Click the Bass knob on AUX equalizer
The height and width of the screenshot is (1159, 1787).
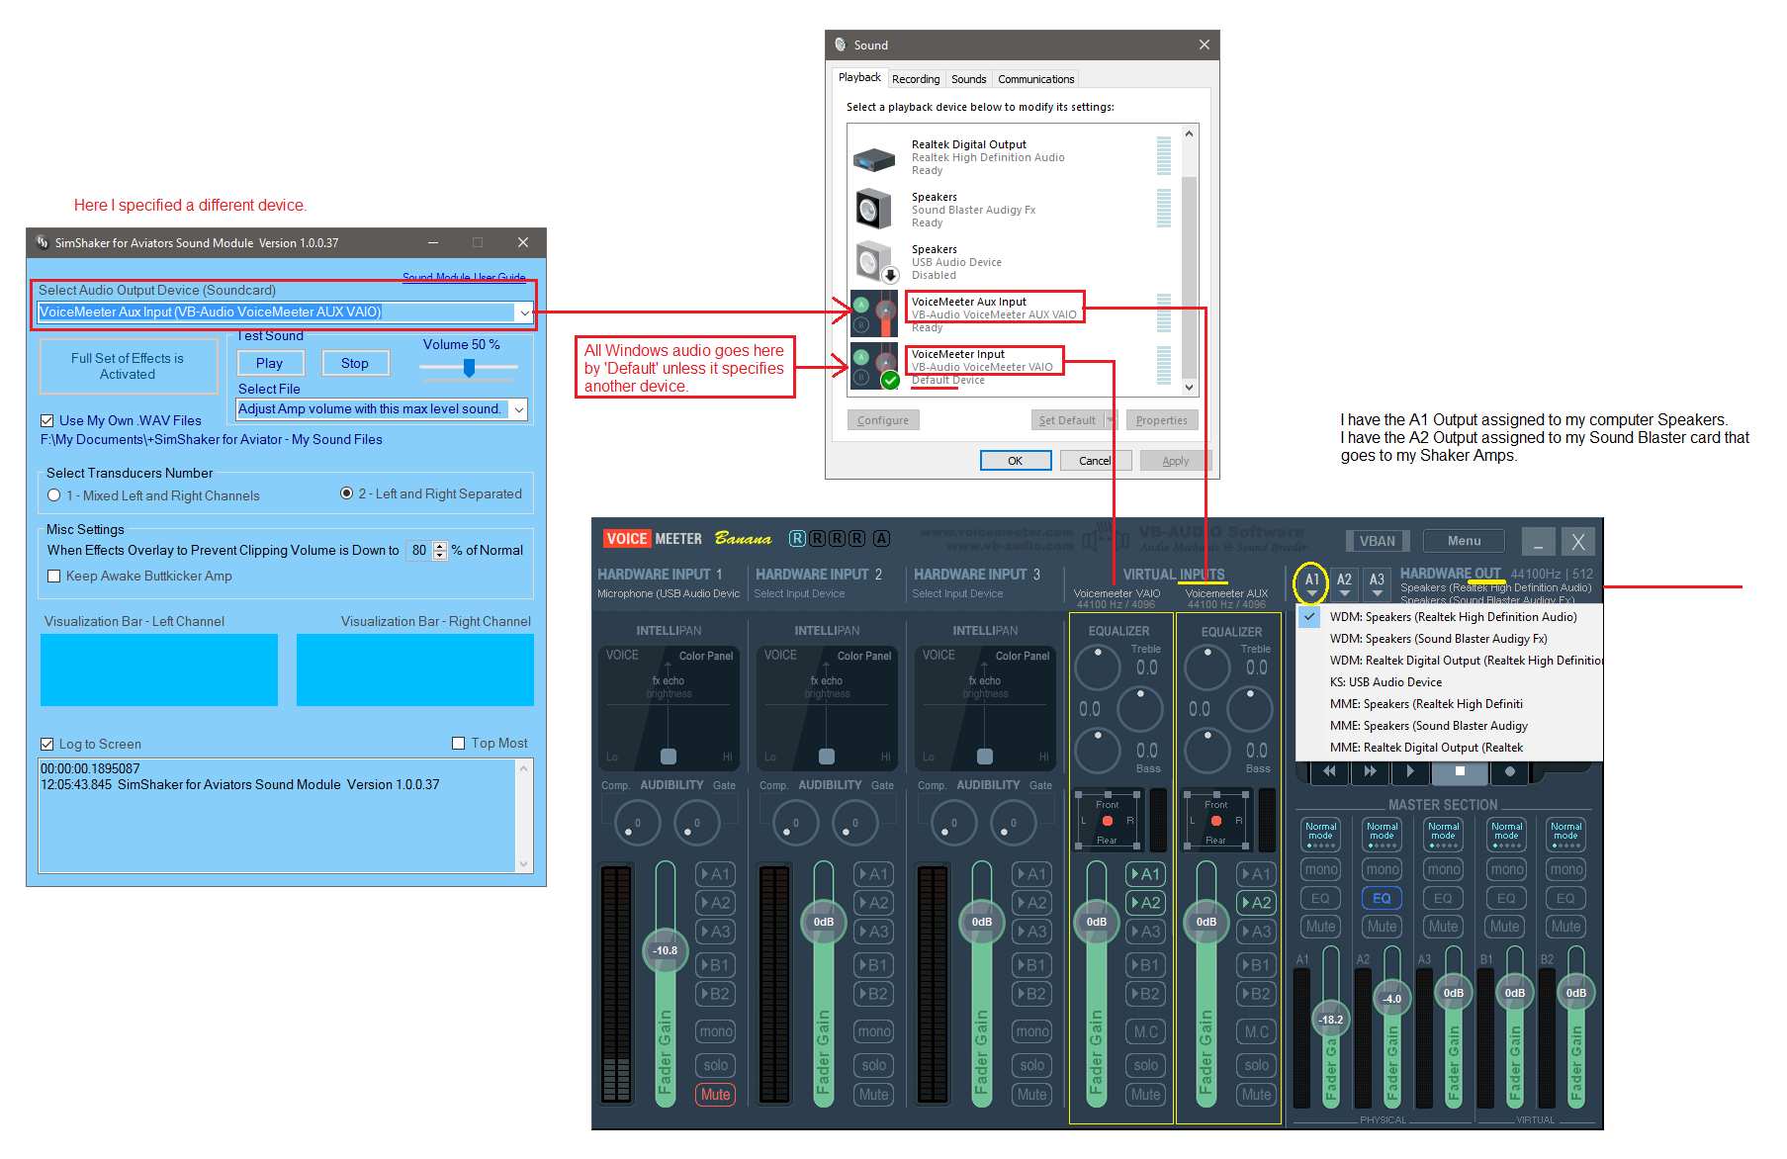(1207, 751)
